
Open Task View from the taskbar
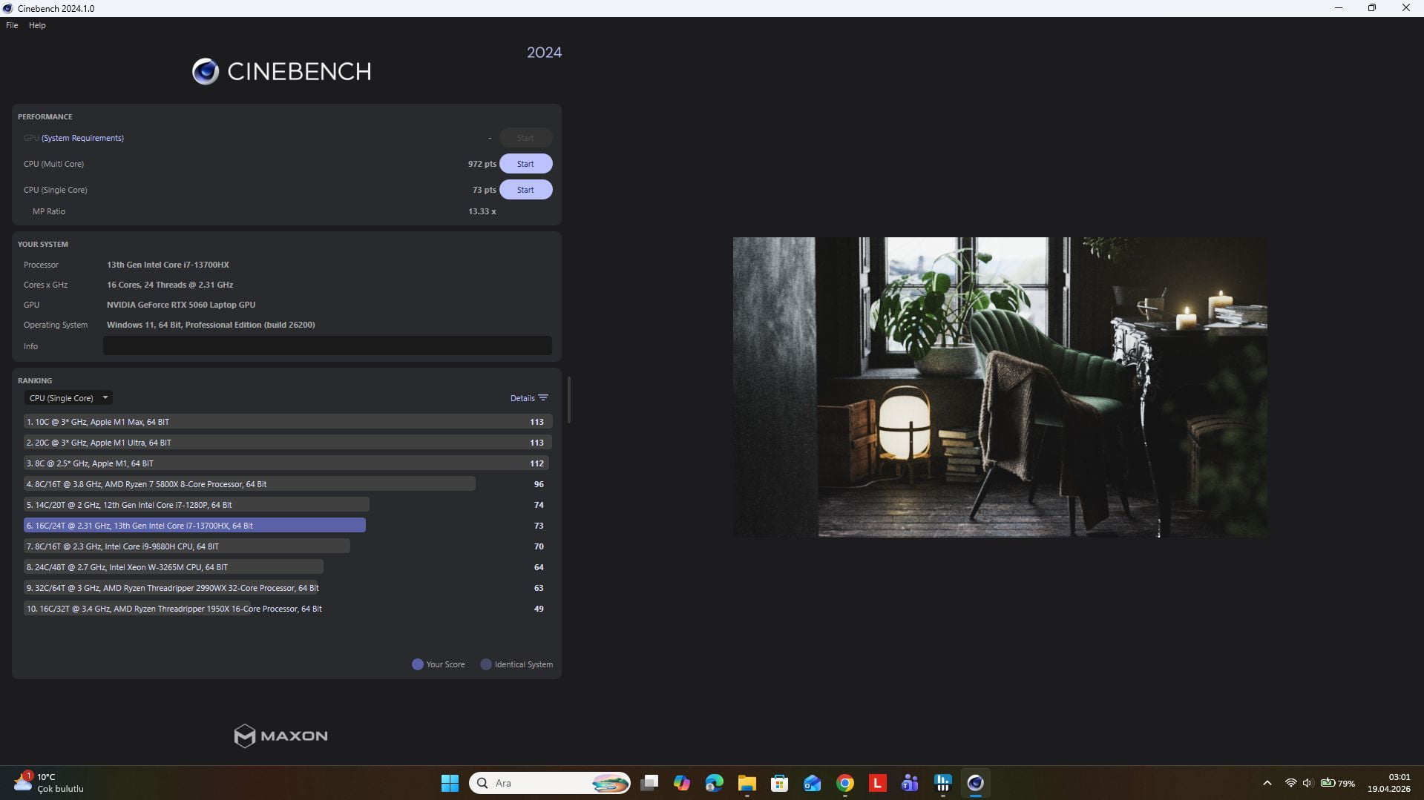click(x=649, y=783)
